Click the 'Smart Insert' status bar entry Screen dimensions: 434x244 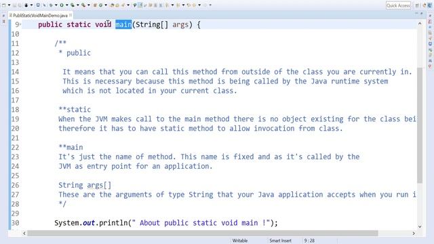coord(280,241)
